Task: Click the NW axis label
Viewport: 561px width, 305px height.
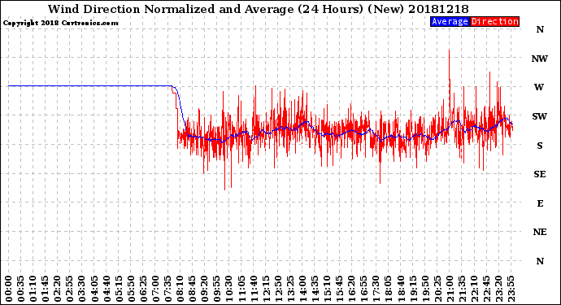Action: click(540, 59)
